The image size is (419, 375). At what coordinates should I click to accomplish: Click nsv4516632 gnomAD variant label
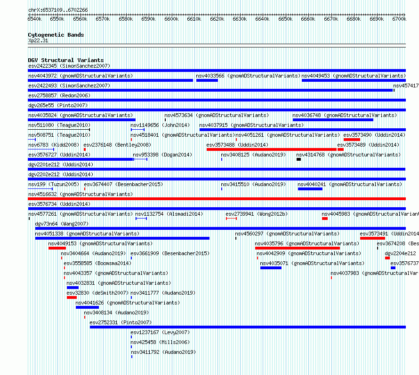click(x=81, y=194)
